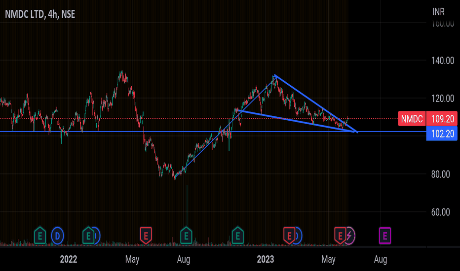
Task: Click the red NMDC symbol tag on the price axis
Action: pyautogui.click(x=412, y=119)
